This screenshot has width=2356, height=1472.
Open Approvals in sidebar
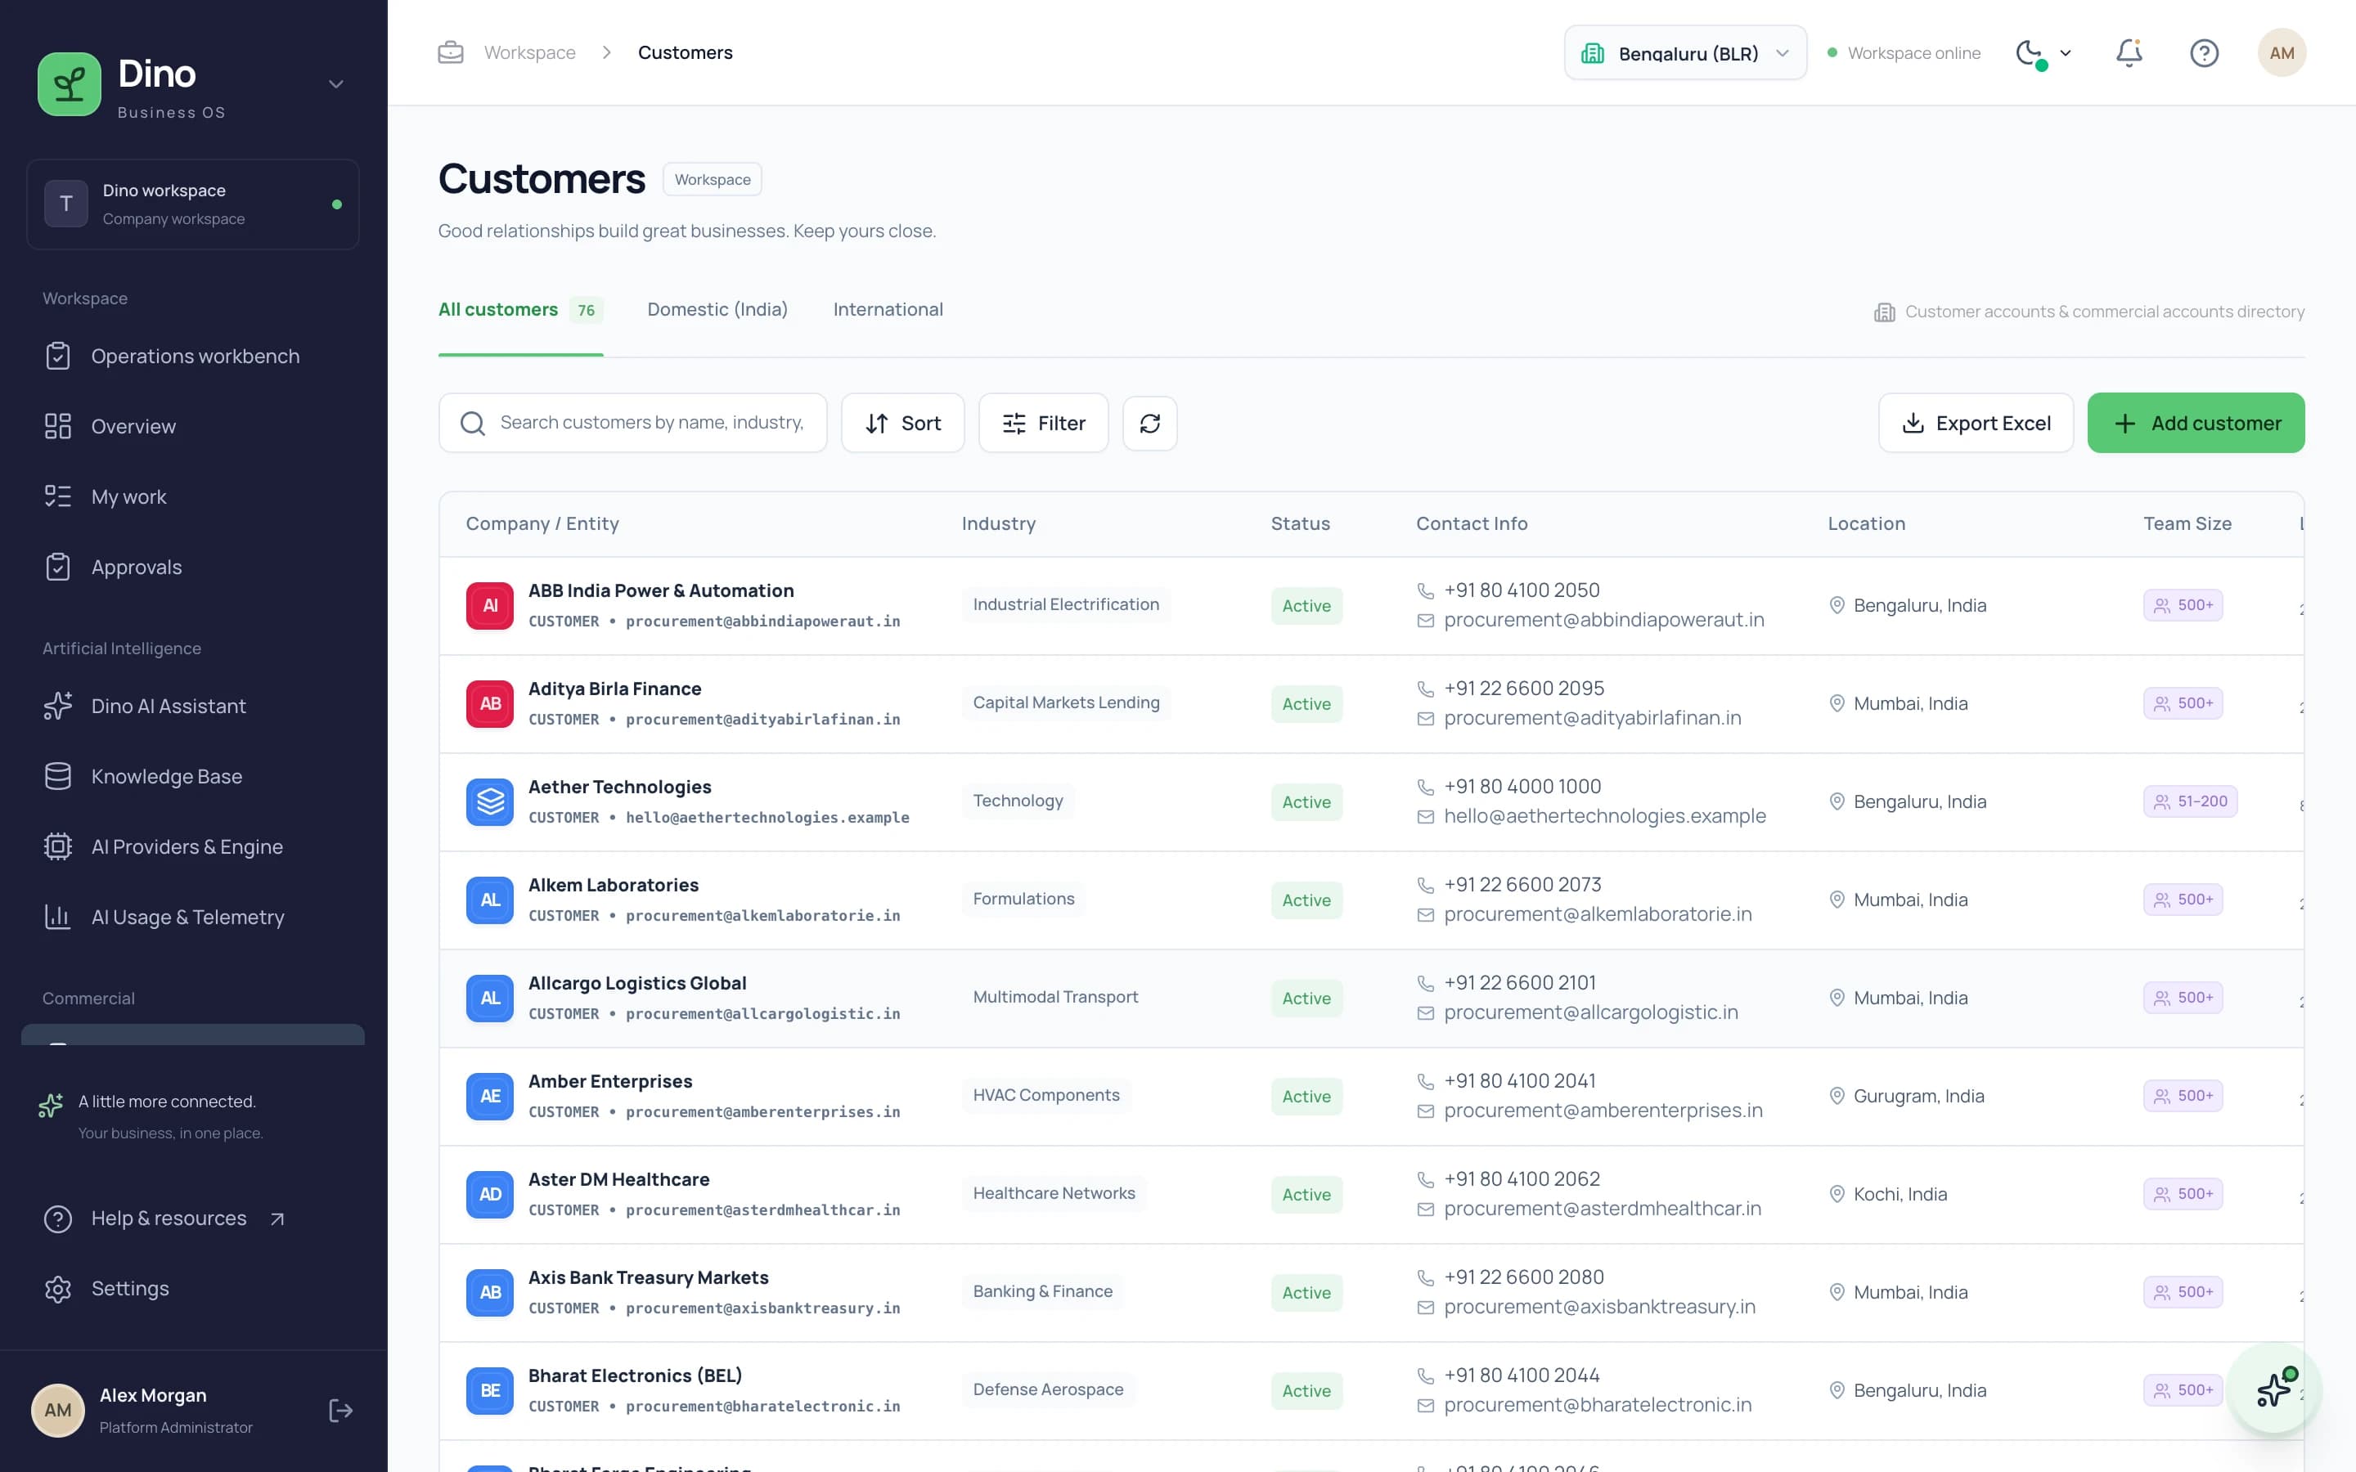point(193,567)
